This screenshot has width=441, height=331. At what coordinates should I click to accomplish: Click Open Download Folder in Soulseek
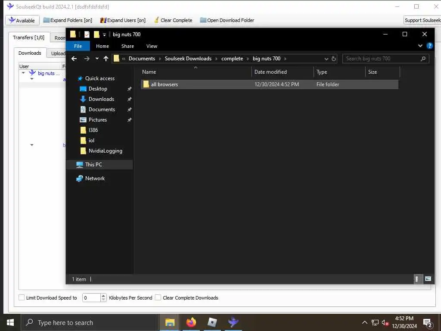[227, 20]
